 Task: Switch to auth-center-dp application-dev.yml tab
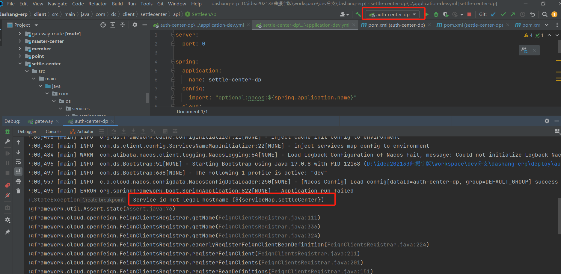pos(202,25)
